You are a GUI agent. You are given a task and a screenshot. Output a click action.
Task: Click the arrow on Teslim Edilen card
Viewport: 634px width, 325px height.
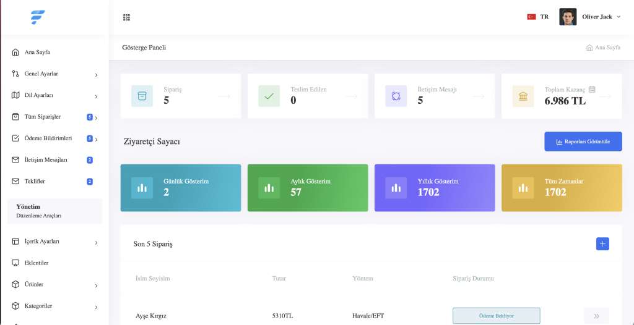[352, 96]
